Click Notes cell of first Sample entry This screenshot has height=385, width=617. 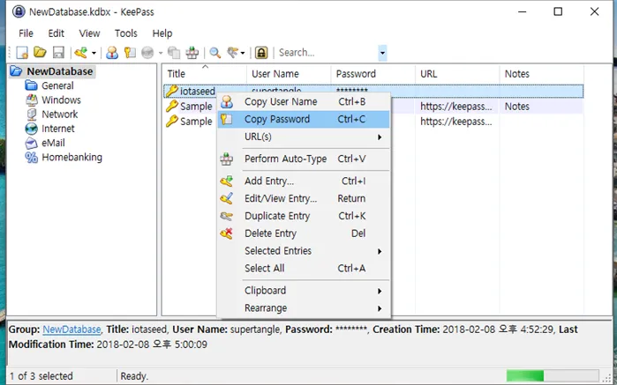coord(541,107)
